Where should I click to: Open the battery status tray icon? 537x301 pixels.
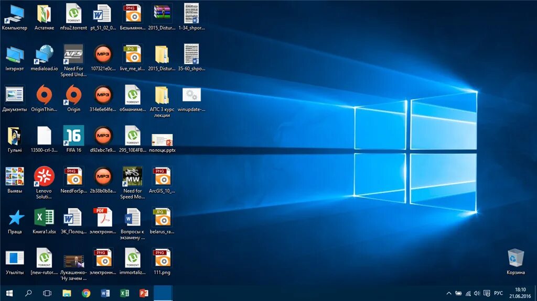458,293
